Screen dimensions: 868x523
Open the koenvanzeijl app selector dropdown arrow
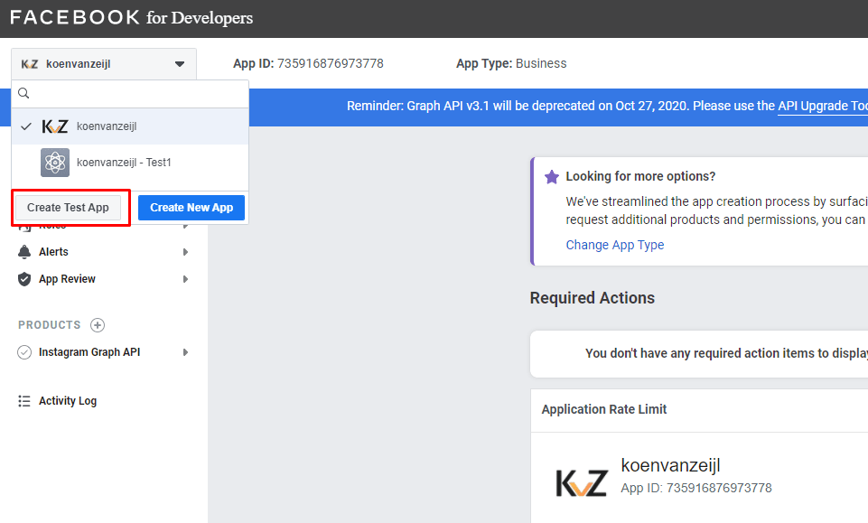pos(180,64)
